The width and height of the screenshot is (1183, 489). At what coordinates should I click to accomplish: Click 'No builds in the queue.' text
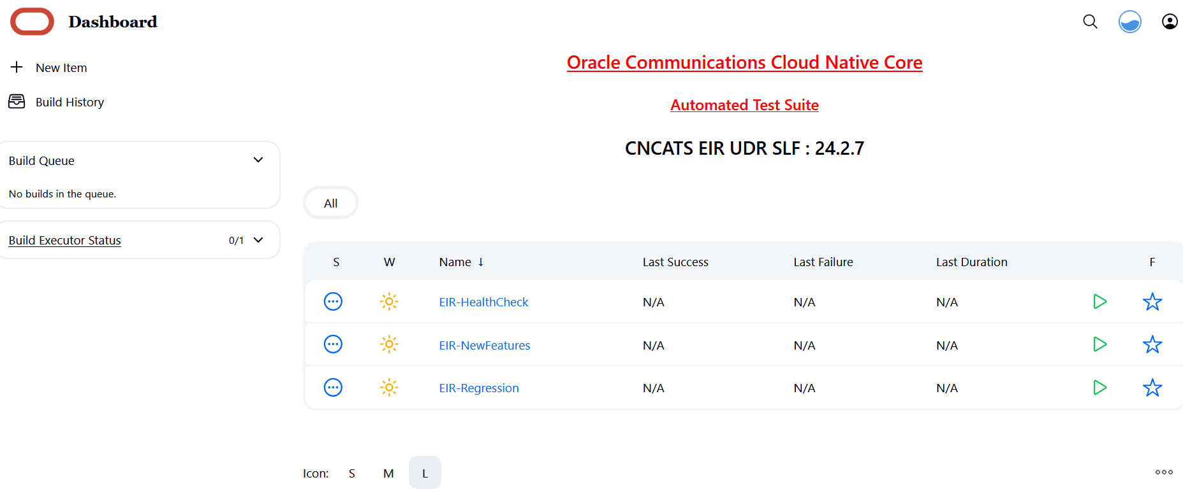(62, 194)
